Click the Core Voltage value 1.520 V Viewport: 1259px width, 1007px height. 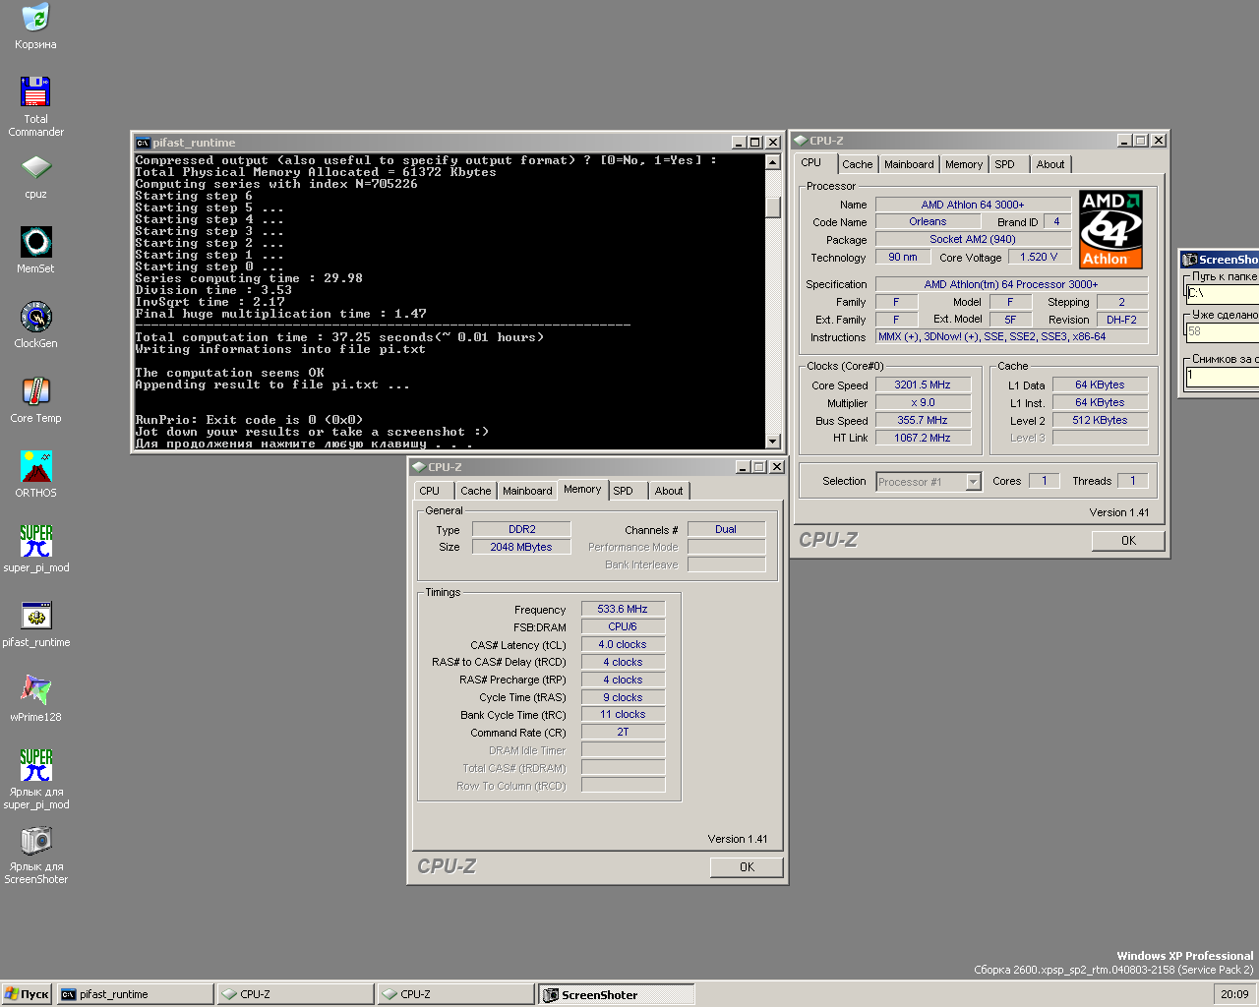[x=1039, y=257]
